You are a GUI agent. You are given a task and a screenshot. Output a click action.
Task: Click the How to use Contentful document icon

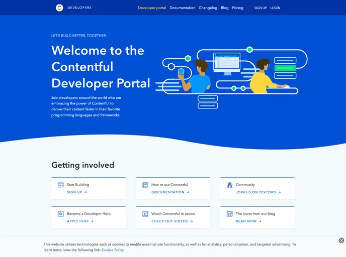[145, 185]
